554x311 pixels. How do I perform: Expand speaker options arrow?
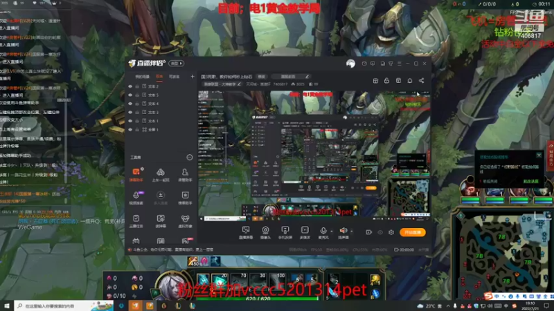point(352,232)
